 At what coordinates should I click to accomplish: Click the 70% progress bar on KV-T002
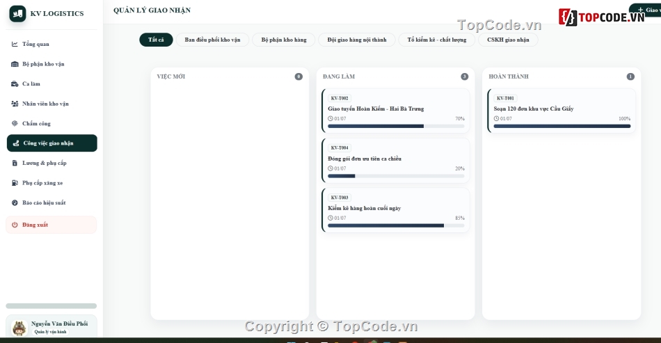[397, 126]
